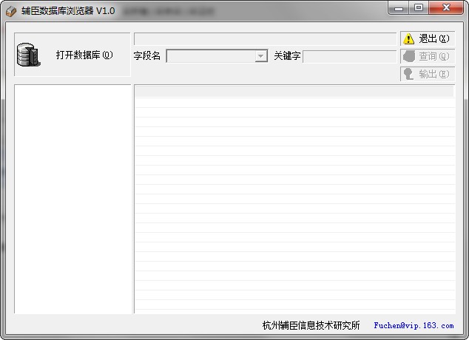The height and width of the screenshot is (340, 469).
Task: Close the 辅臣数据库浏览器 window
Action: point(446,8)
